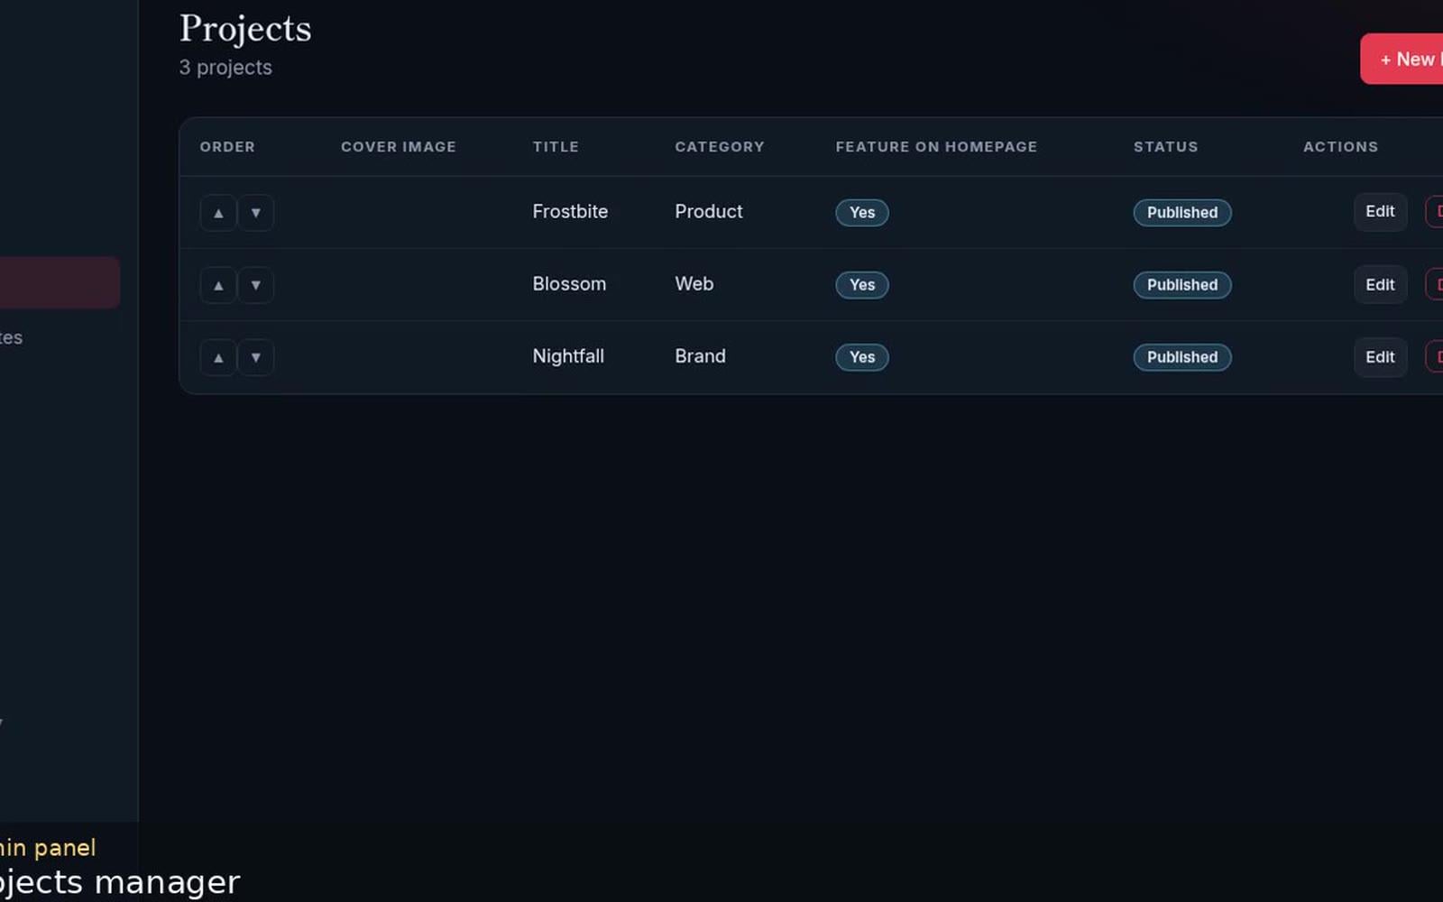The image size is (1443, 902).
Task: Toggle homepage feature Yes badge for Frostbite
Action: click(862, 213)
